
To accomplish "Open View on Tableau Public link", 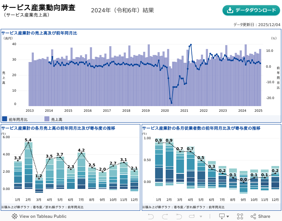I will tap(43, 216).
